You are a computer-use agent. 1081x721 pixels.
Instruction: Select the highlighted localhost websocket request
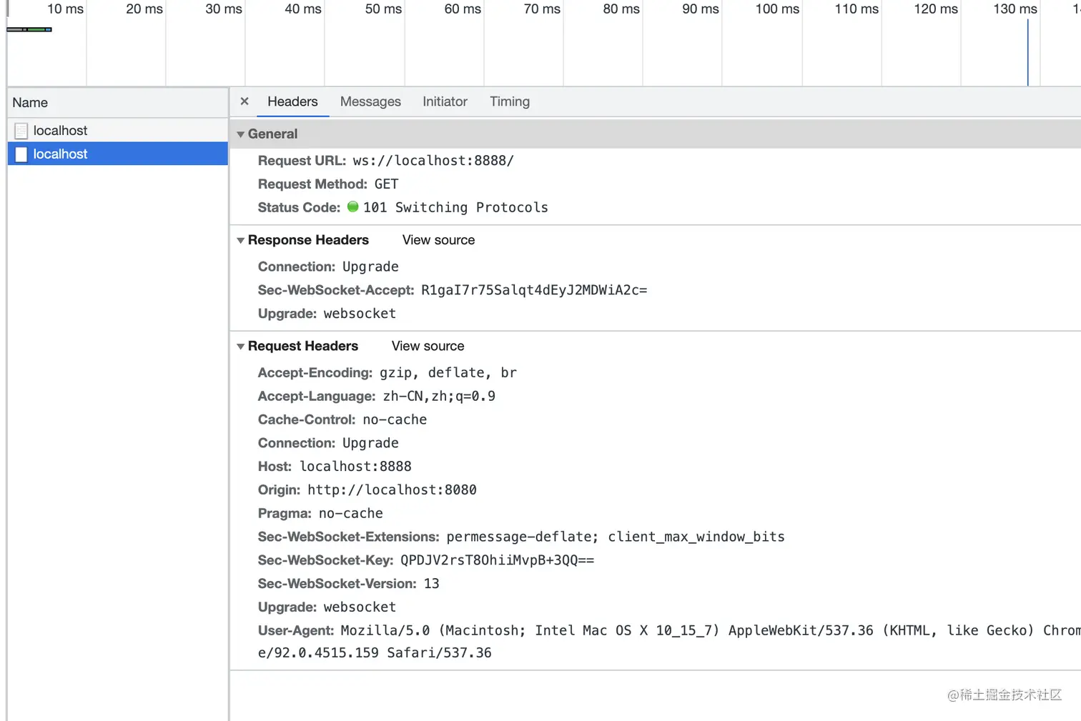pos(118,154)
